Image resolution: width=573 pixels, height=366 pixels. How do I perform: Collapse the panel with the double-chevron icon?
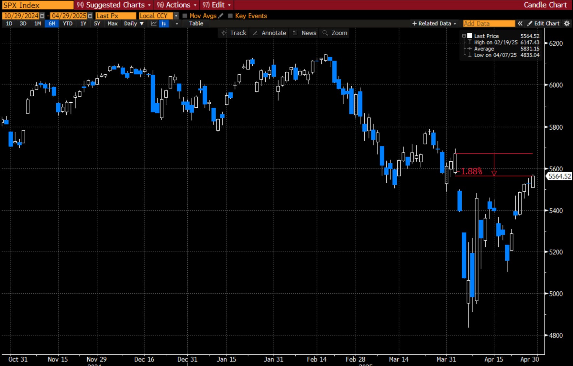520,24
